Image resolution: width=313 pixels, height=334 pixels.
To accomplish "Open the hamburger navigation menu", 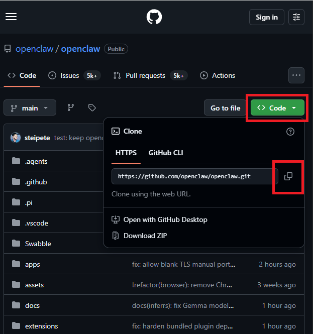I will [11, 17].
